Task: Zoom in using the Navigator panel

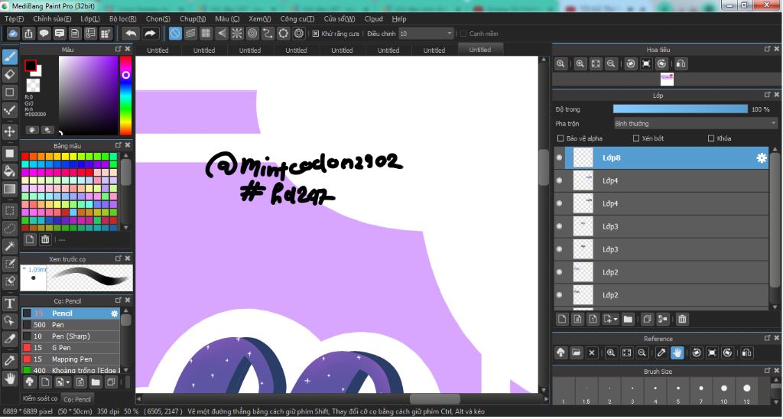Action: 580,64
